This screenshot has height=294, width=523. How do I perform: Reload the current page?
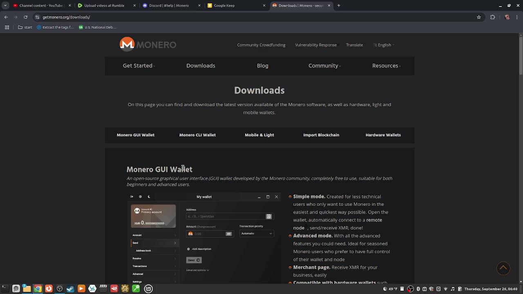(25, 17)
